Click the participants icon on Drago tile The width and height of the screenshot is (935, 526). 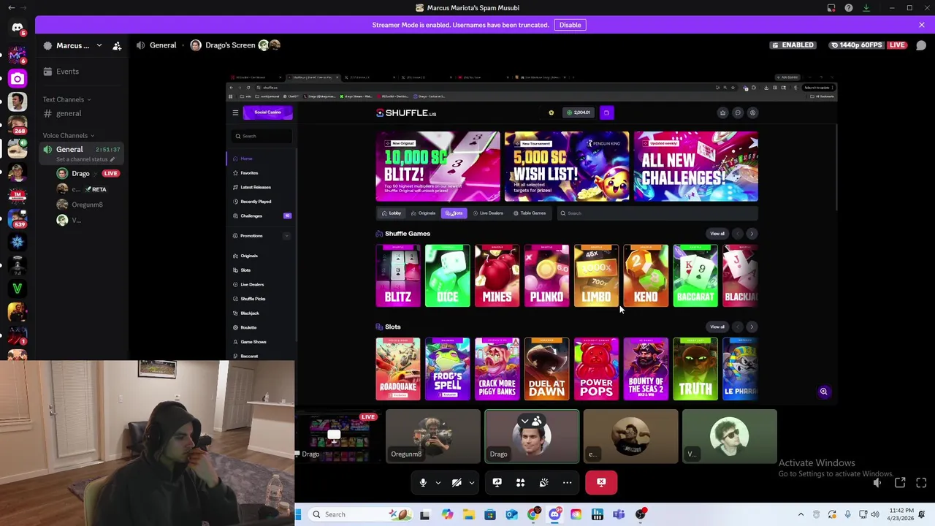(537, 421)
